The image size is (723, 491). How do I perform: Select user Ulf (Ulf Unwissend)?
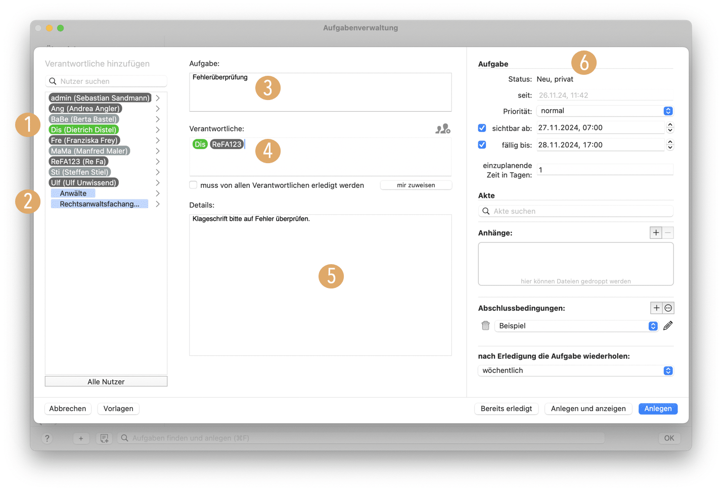83,183
